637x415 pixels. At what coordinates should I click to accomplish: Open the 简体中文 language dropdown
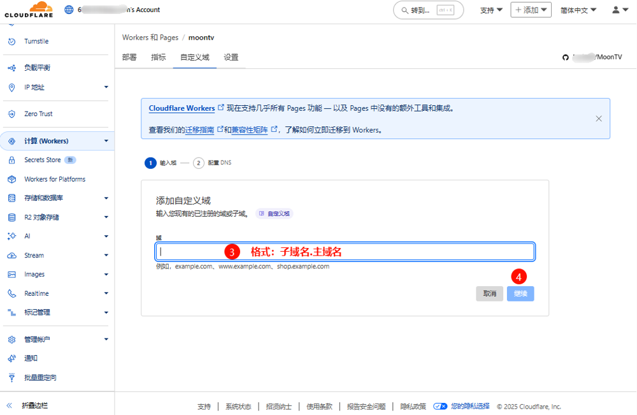click(578, 10)
